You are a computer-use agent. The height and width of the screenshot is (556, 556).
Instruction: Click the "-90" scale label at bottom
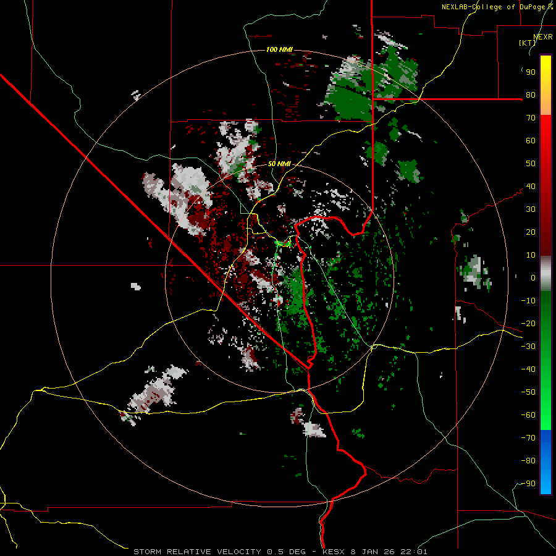[528, 484]
